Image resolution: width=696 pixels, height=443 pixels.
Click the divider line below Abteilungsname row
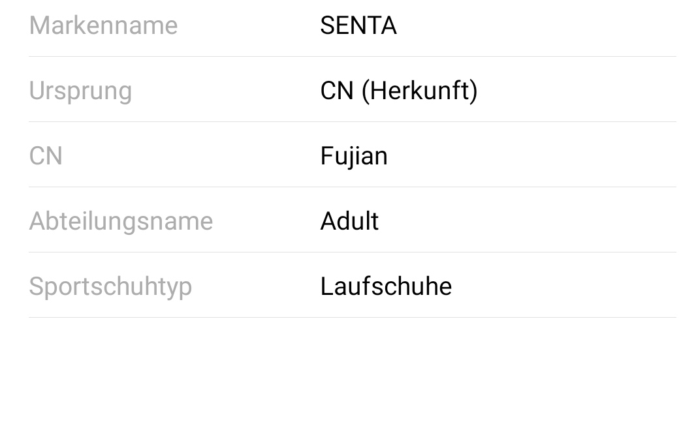(353, 252)
